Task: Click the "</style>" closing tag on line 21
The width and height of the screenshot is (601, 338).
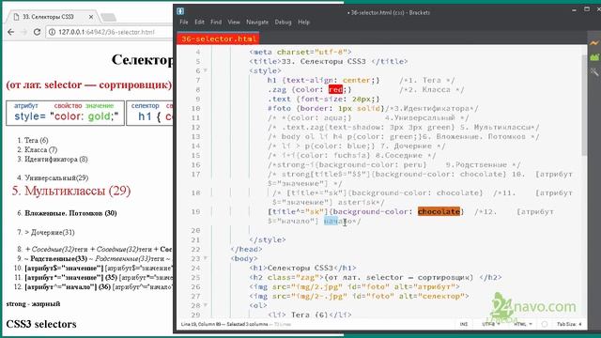Action: pos(267,240)
